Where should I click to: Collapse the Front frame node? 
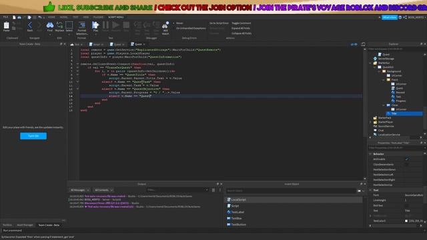pyautogui.click(x=384, y=80)
